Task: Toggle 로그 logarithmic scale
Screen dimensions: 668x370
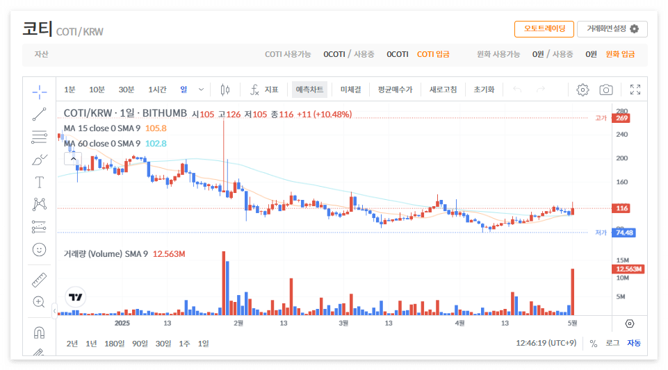Action: pos(612,343)
